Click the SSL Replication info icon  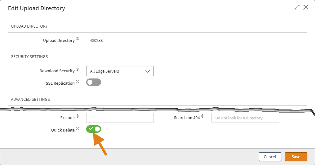pos(78,82)
